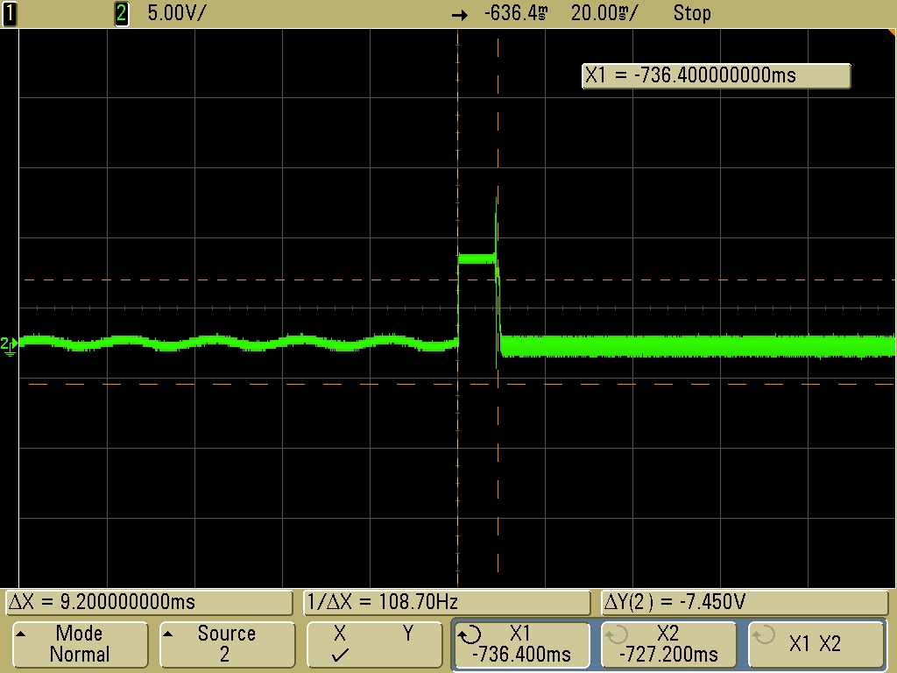Select the X1 cursor softkey
This screenshot has width=897, height=673.
click(521, 644)
